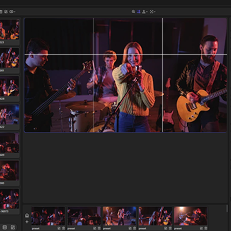Open the compare view dropdown at top left
This screenshot has height=231, width=231.
pyautogui.click(x=12, y=12)
